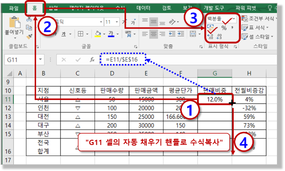Image resolution: width=285 pixels, height=171 pixels.
Task: Toggle underline formatting (가 with underline)
Action: tap(64, 34)
